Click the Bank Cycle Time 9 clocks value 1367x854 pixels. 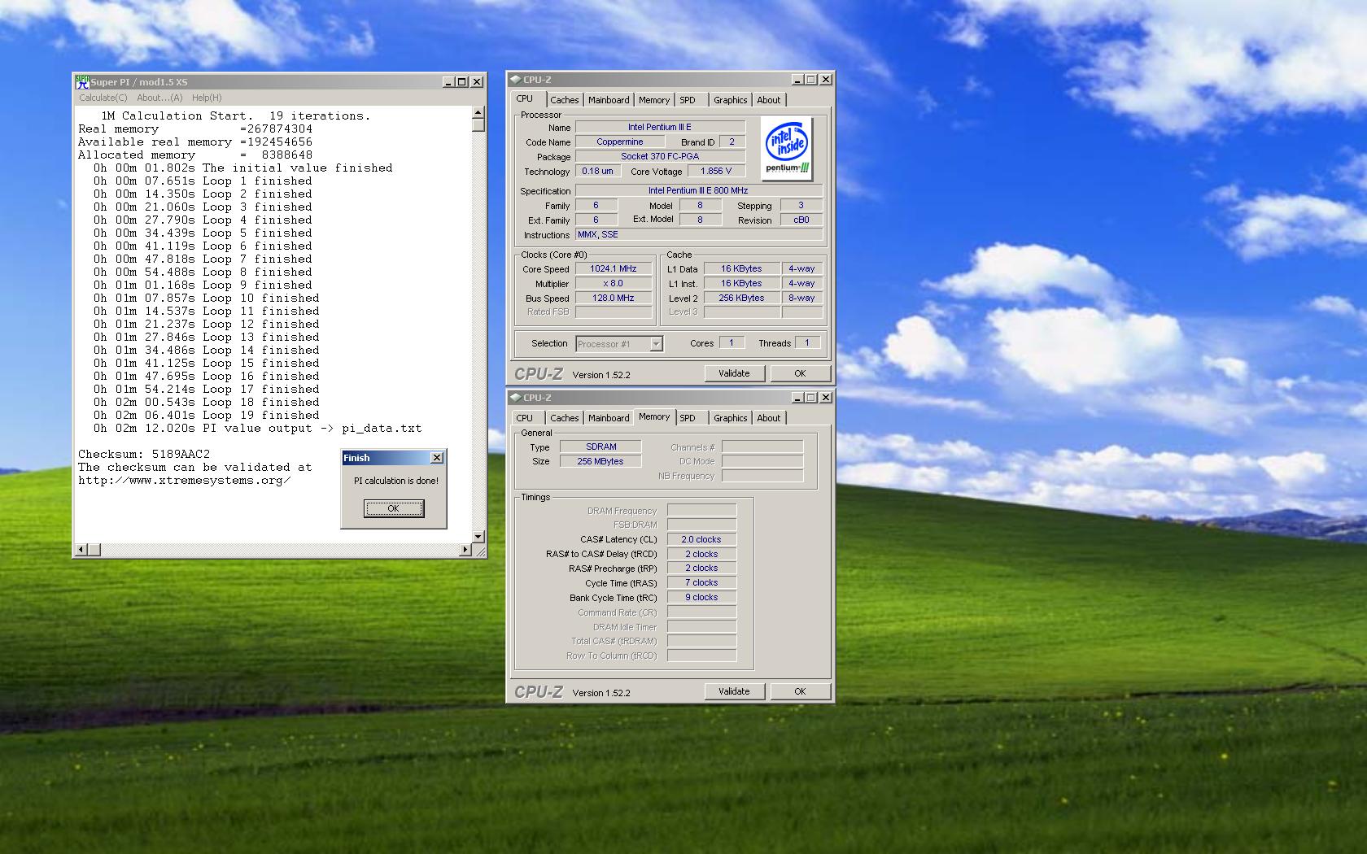tap(701, 597)
